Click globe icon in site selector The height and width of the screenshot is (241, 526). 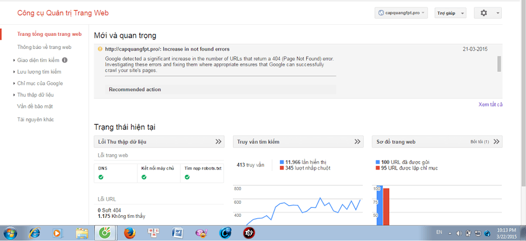click(x=381, y=13)
